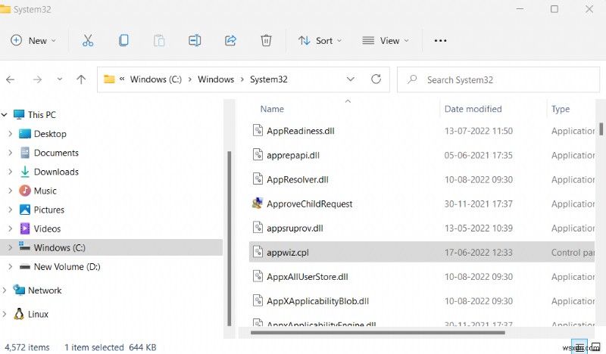This screenshot has height=354, width=606.
Task: Click System32 in address breadcrumb
Action: (x=269, y=79)
